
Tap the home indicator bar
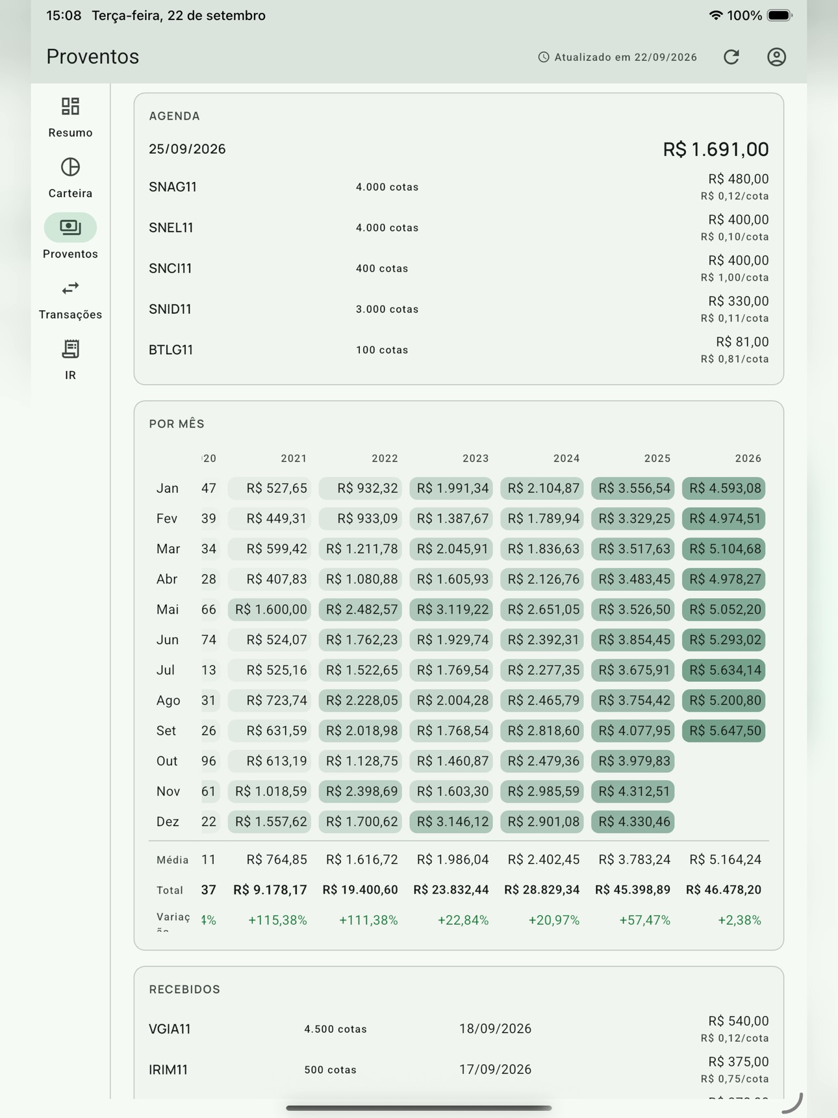[419, 1108]
